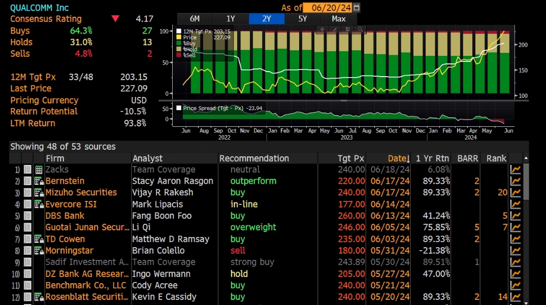Open the Evercore ISI firm link
This screenshot has width=546, height=305.
click(x=71, y=204)
